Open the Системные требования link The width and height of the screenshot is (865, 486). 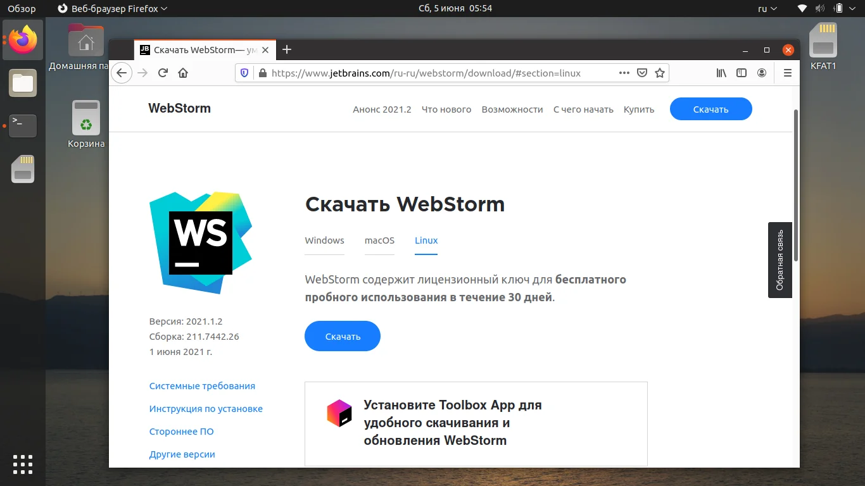tap(202, 385)
